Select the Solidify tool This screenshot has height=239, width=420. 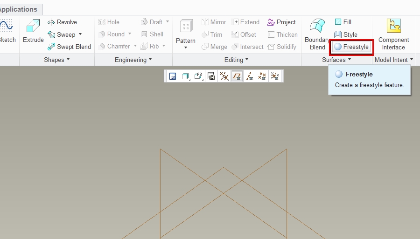[x=282, y=47]
